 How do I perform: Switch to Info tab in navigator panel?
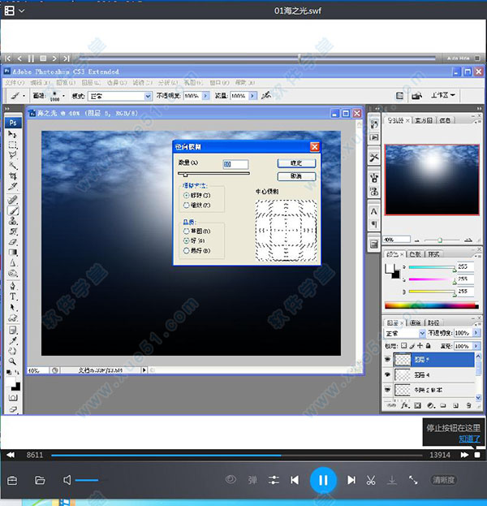click(445, 120)
